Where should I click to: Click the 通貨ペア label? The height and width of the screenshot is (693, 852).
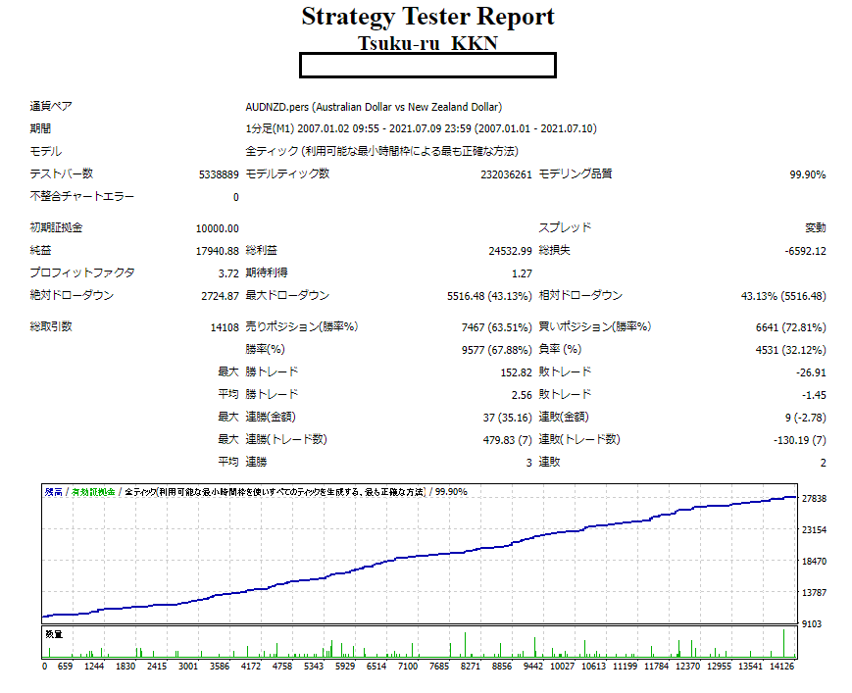pos(51,106)
